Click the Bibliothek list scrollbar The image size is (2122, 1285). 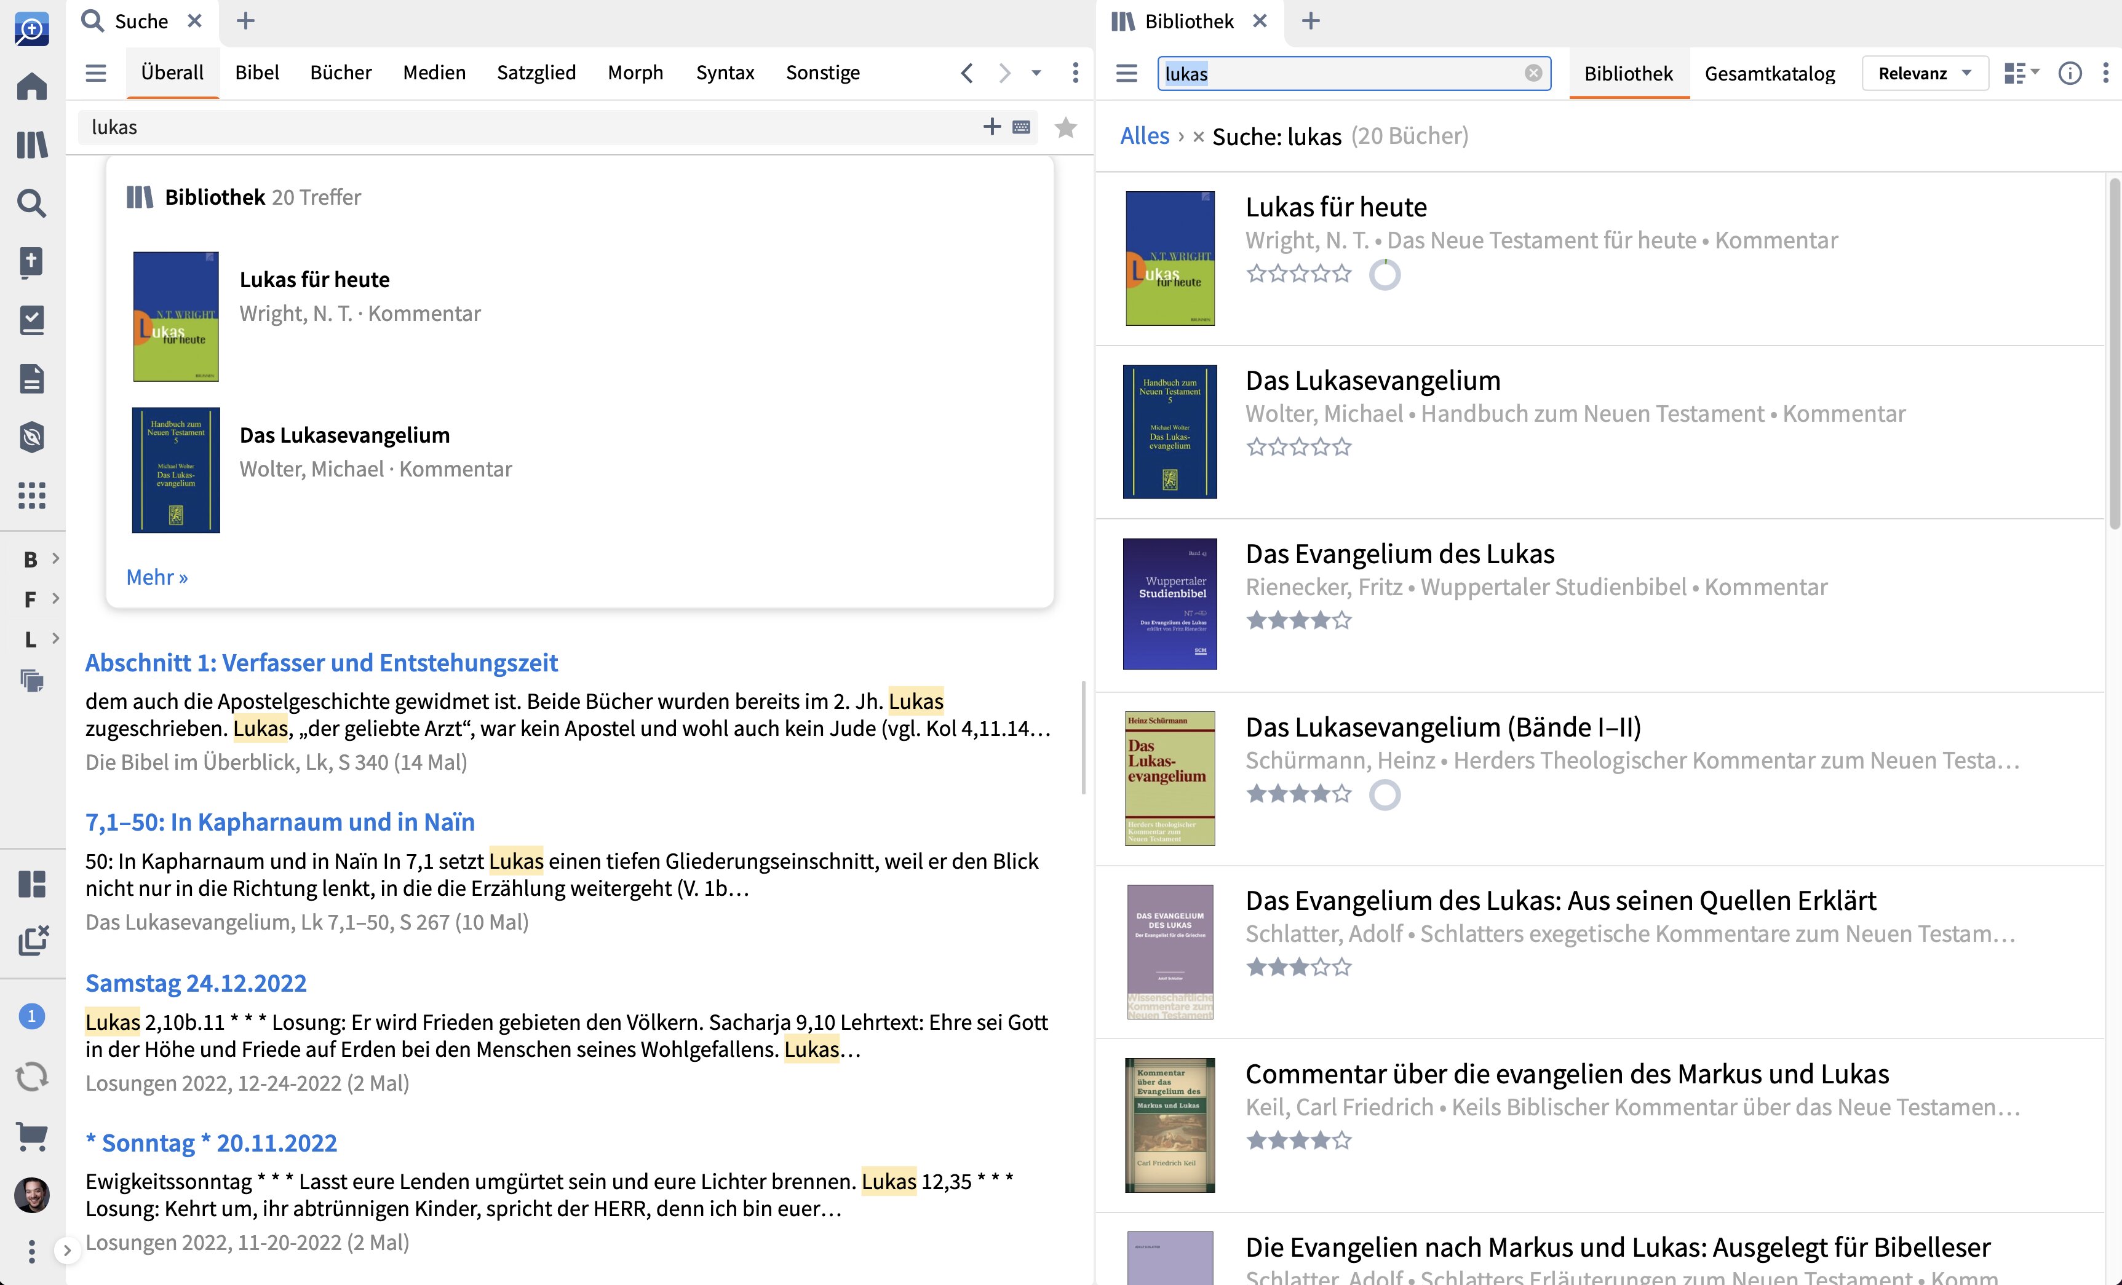[x=2113, y=353]
